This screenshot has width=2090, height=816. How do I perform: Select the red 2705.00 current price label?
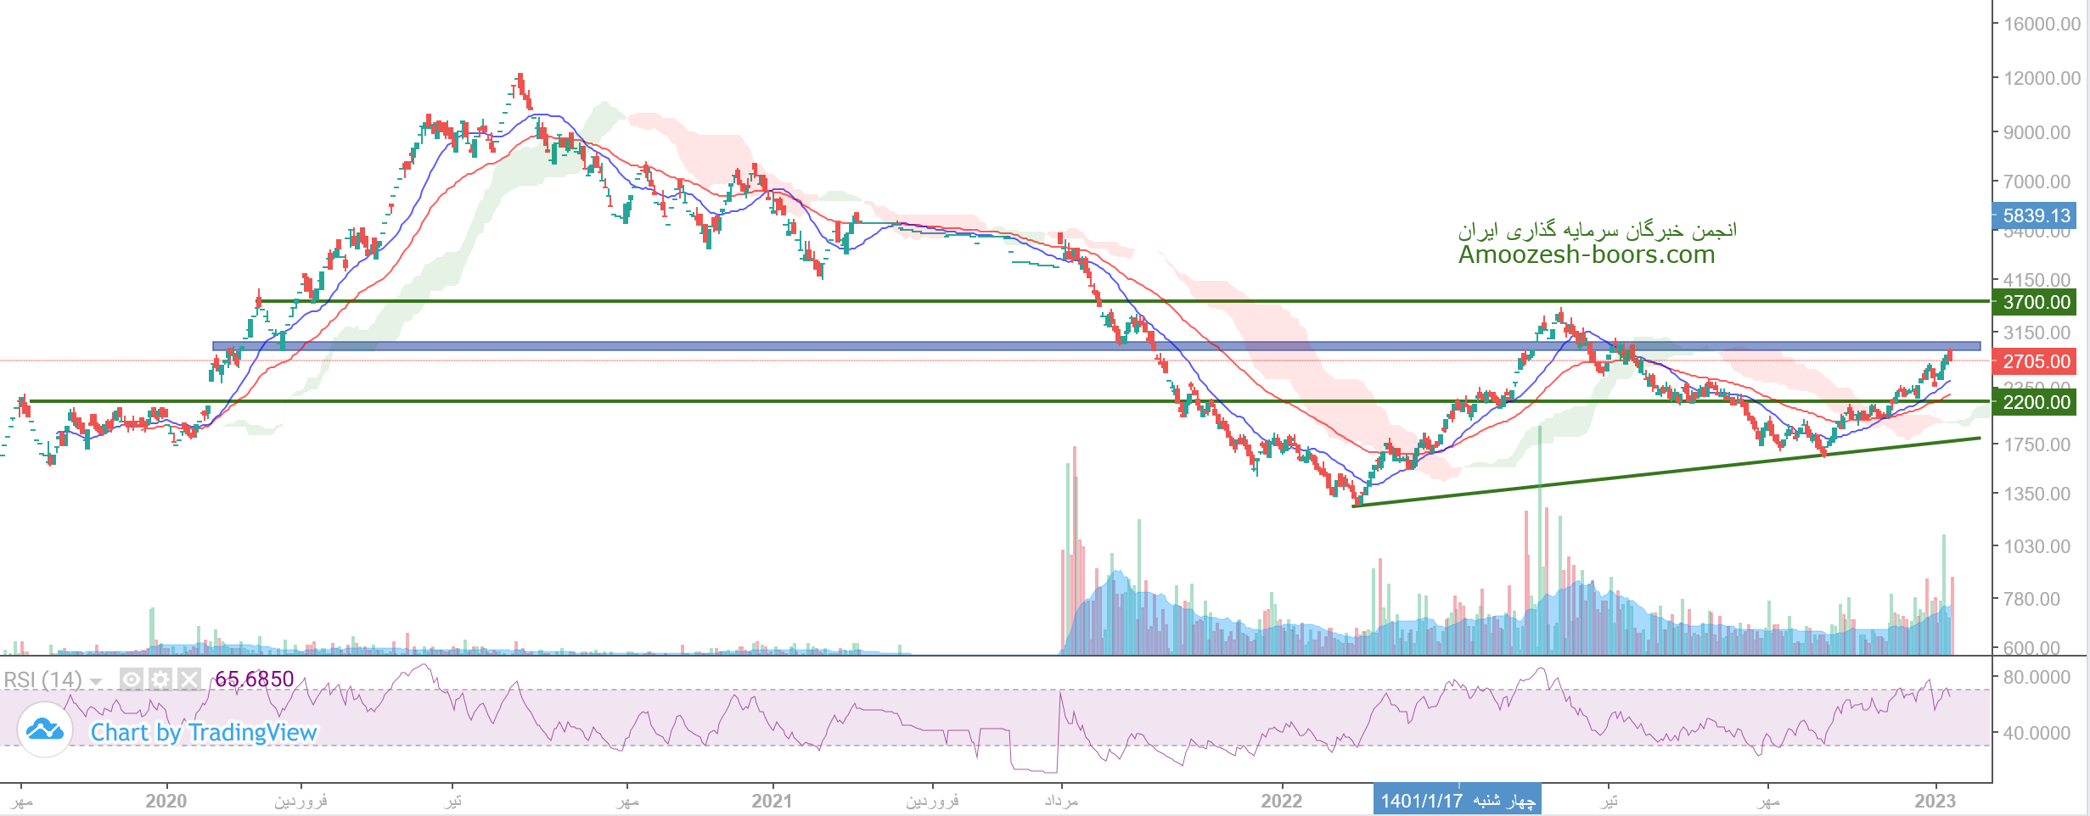pos(2036,361)
